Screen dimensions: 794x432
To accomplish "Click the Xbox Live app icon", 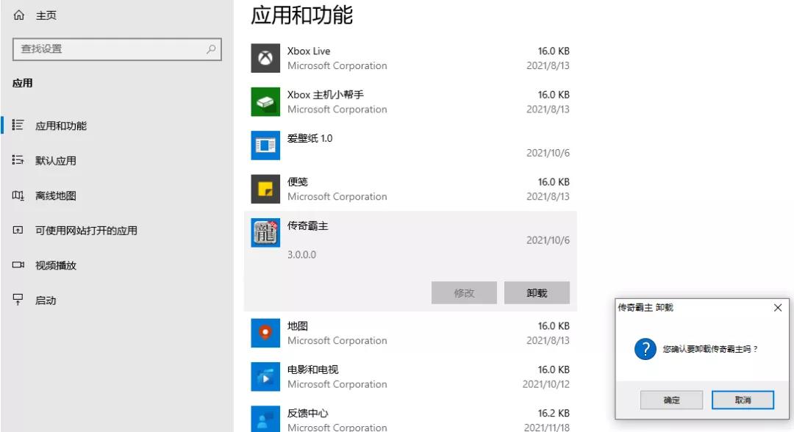I will pyautogui.click(x=265, y=58).
